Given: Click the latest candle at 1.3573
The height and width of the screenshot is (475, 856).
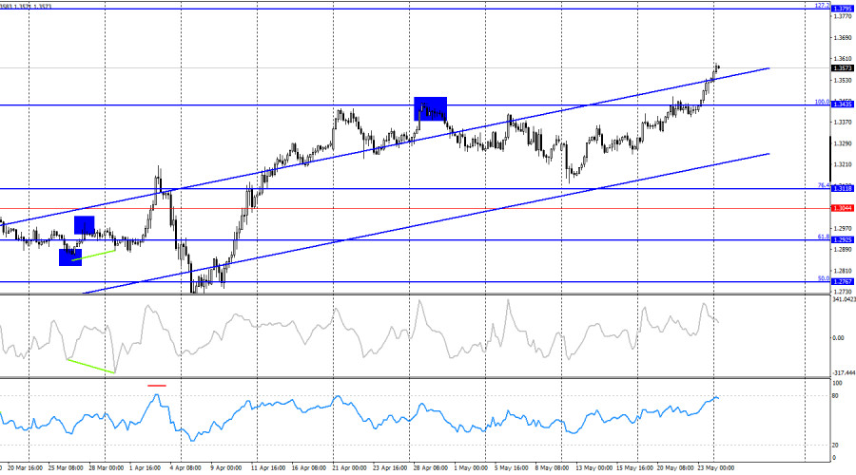Looking at the screenshot, I should coord(718,67).
